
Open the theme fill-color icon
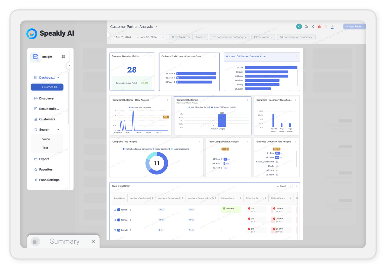pos(332,26)
